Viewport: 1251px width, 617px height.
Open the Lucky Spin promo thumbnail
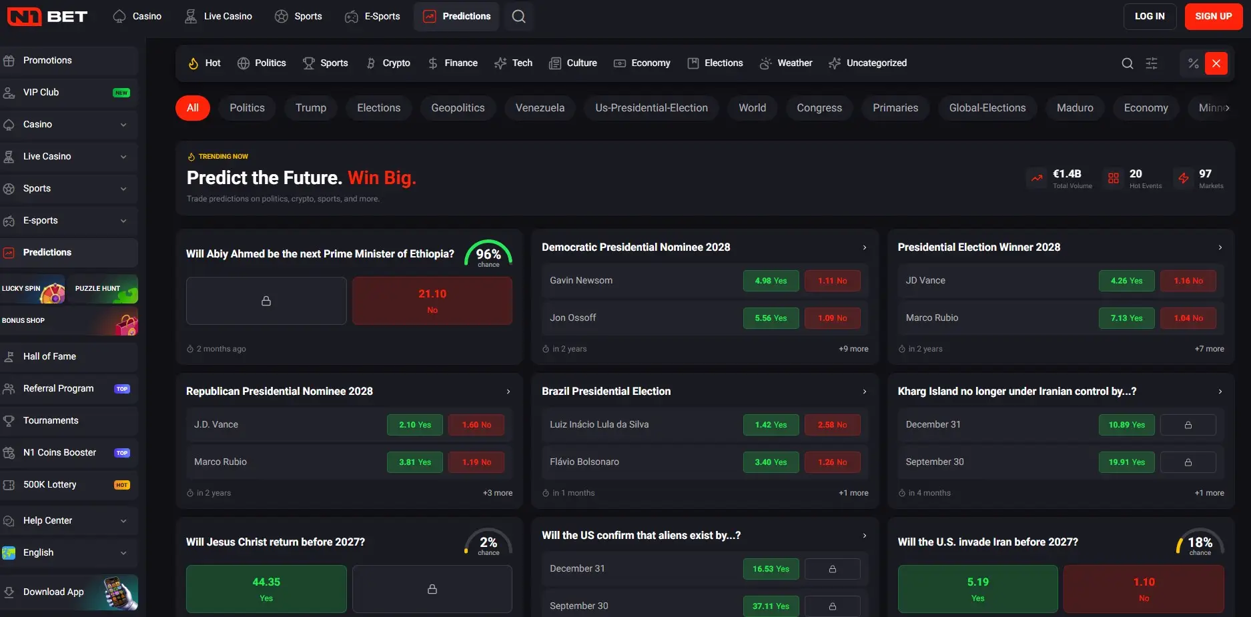(x=33, y=289)
